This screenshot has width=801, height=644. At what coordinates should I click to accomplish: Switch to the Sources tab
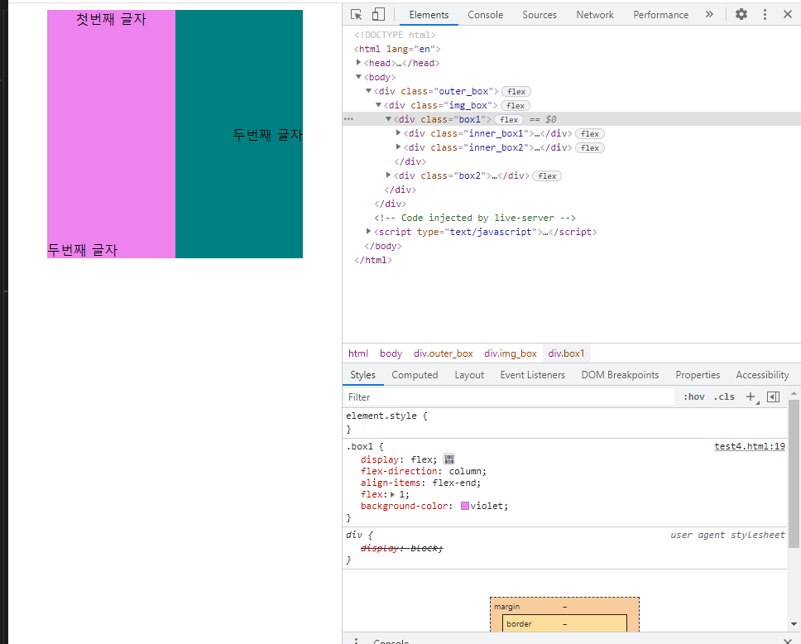tap(540, 15)
